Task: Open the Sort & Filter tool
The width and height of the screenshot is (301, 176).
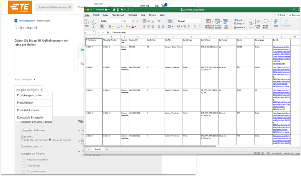Action: pyautogui.click(x=258, y=24)
